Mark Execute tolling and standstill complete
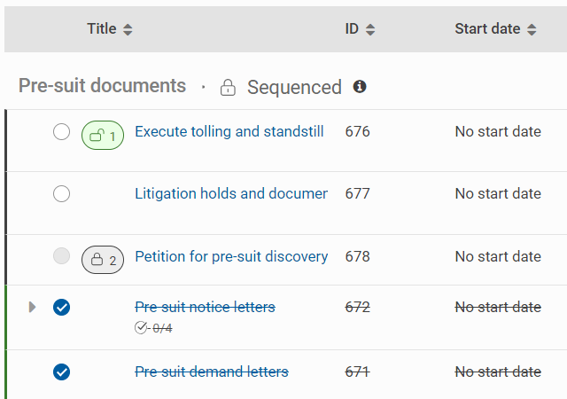The width and height of the screenshot is (567, 399). tap(61, 132)
